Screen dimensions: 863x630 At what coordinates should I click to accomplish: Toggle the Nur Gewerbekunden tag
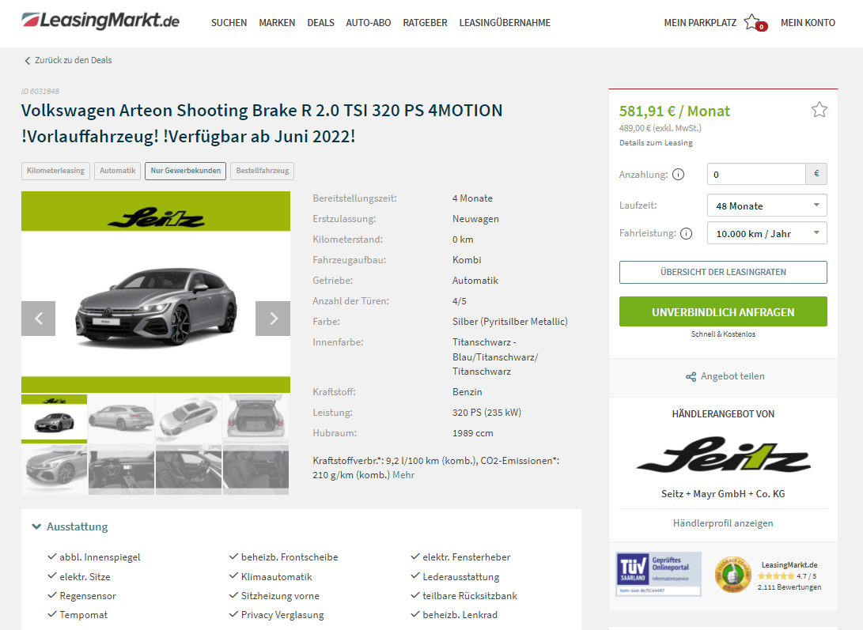[x=185, y=171]
